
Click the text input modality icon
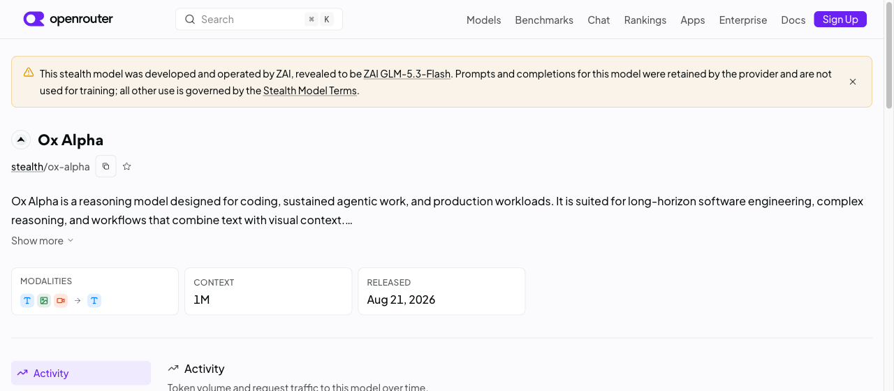pos(27,300)
